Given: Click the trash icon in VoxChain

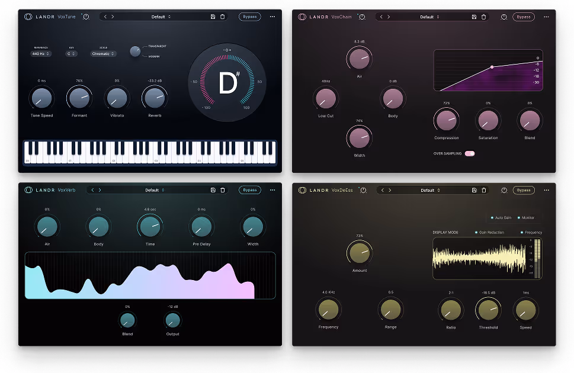Looking at the screenshot, I should point(483,17).
